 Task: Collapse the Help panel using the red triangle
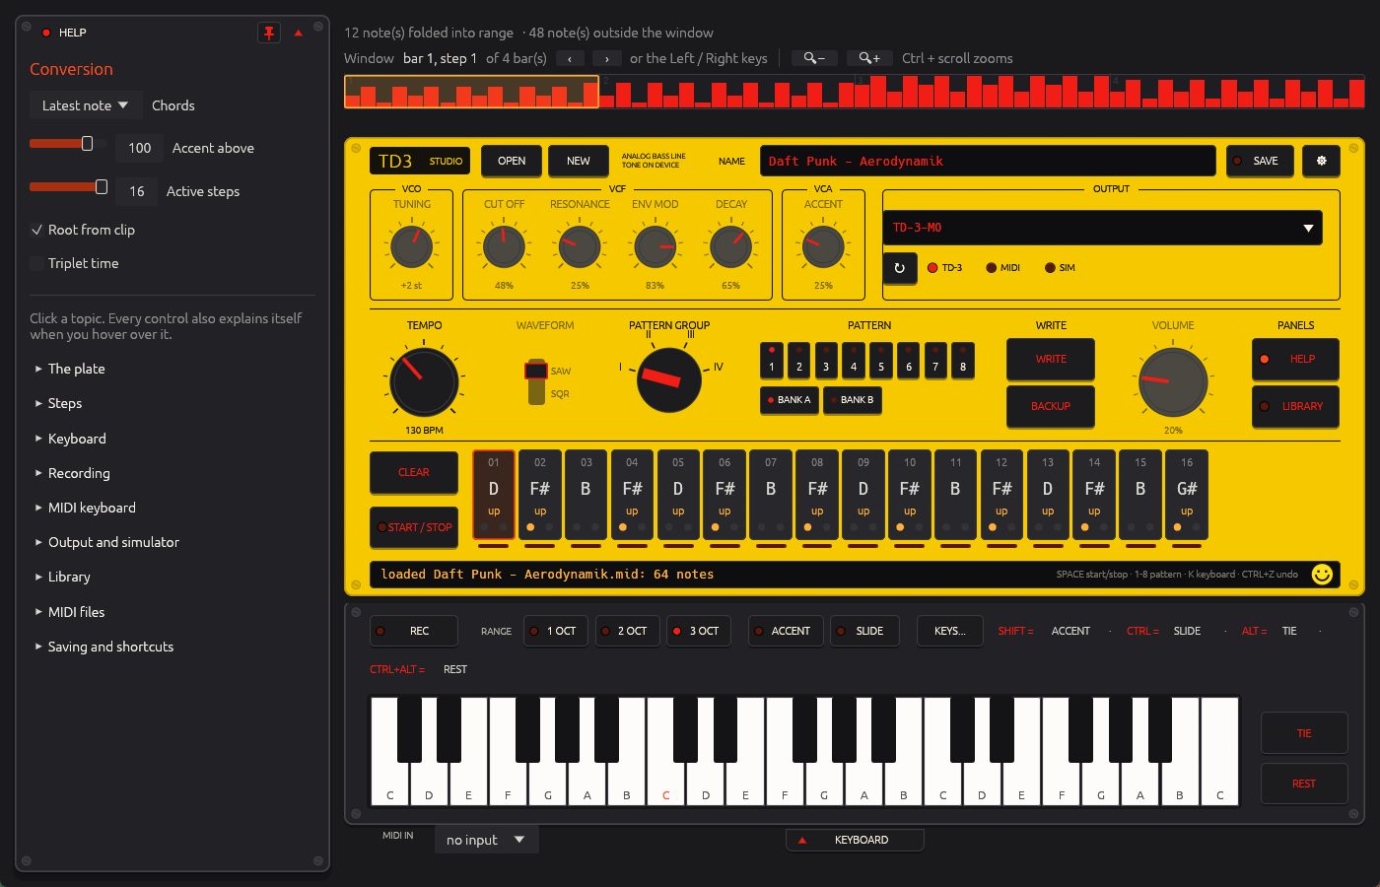click(299, 33)
